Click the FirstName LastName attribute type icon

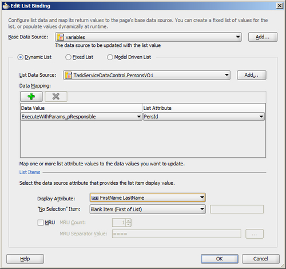coord(95,198)
